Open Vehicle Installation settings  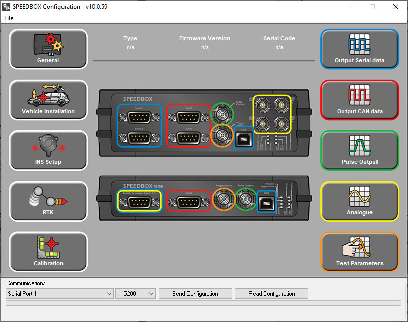coord(48,100)
